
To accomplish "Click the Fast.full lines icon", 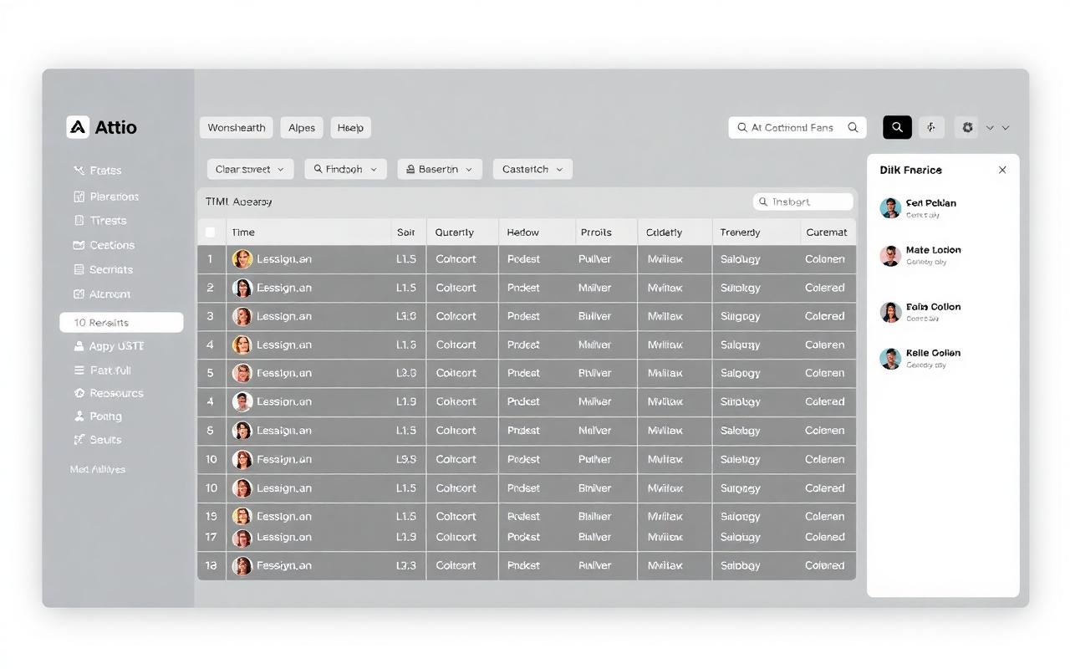I will click(x=79, y=370).
